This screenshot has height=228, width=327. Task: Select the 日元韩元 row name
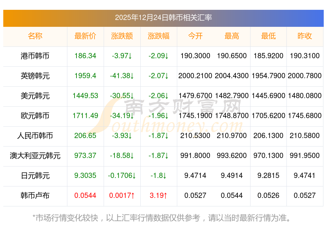(x=35, y=176)
